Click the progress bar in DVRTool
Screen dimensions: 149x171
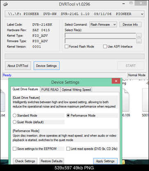(x=75, y=56)
